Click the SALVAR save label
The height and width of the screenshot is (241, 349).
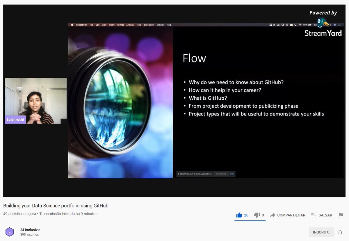(325, 215)
